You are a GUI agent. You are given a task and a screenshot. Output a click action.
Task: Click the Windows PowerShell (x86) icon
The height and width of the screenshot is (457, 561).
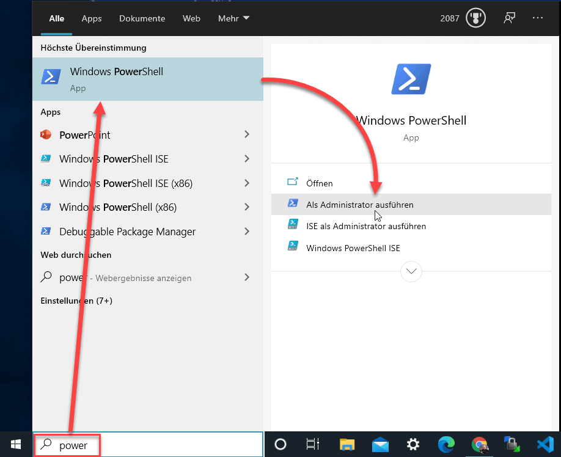[x=46, y=207]
